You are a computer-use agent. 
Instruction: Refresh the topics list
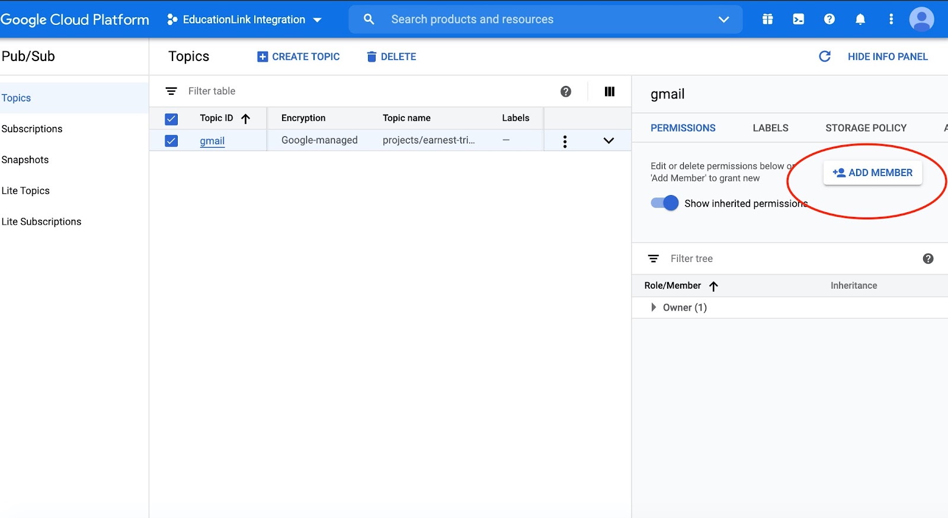coord(824,56)
